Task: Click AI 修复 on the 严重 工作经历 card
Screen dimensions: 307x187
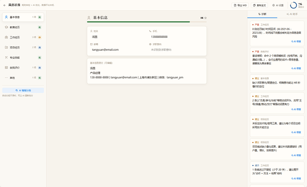Action: click(x=296, y=41)
